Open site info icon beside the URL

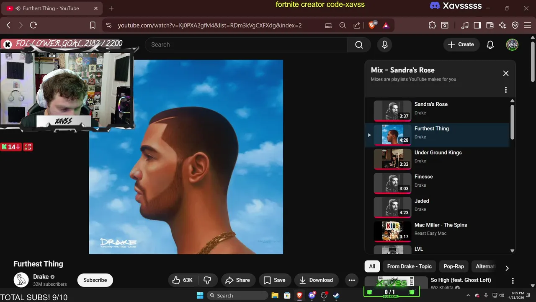pyautogui.click(x=109, y=25)
